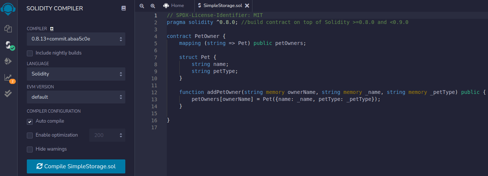
Task: Check the Hide warnings option
Action: click(x=30, y=149)
